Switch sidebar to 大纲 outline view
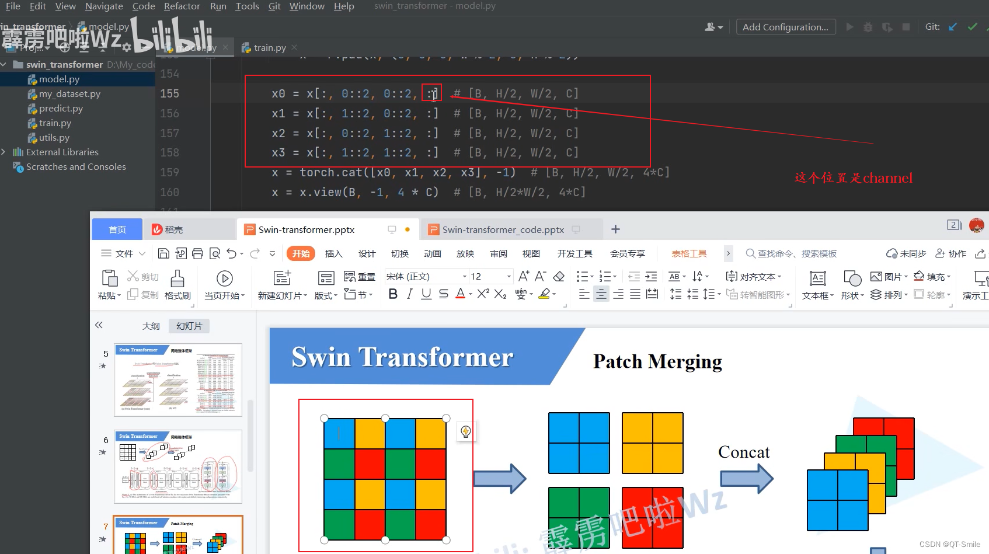 151,326
